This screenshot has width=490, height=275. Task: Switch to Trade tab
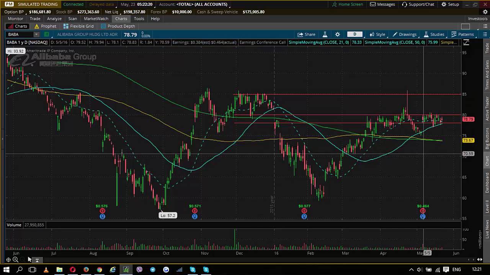pyautogui.click(x=35, y=19)
